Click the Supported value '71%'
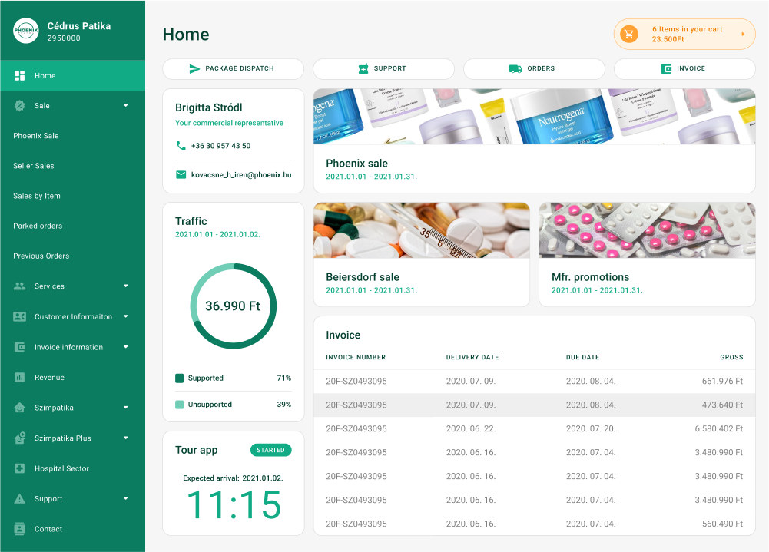 point(284,378)
